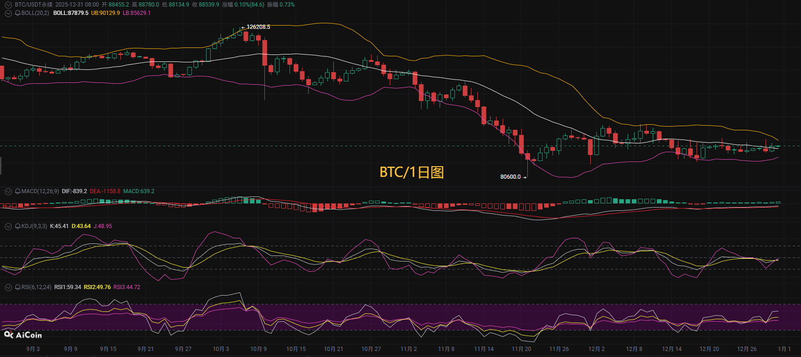
Task: Click the arrow marker beside 126208.5 high
Action: coord(243,27)
